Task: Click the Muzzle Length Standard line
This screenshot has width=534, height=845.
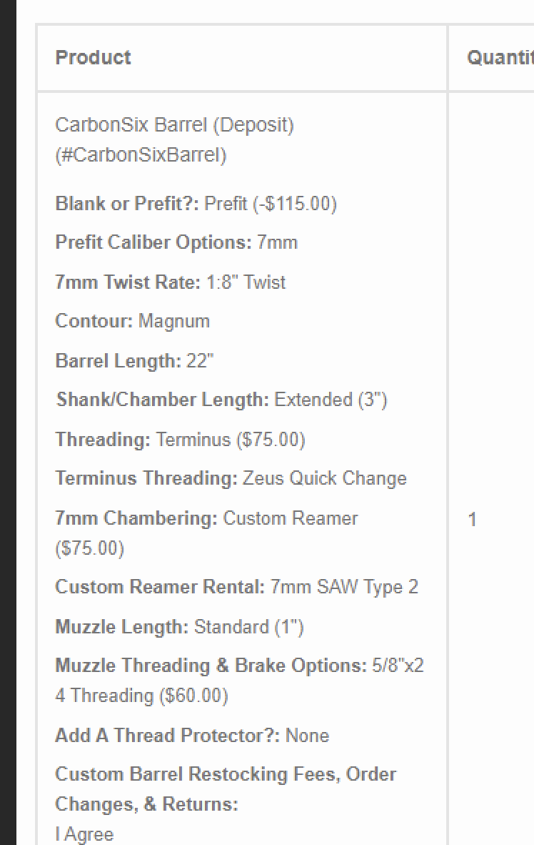Action: (179, 627)
